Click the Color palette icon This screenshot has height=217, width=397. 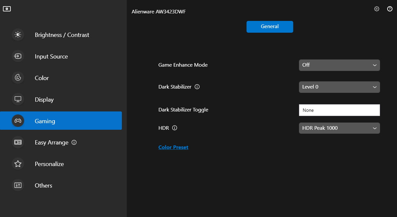[x=18, y=78]
